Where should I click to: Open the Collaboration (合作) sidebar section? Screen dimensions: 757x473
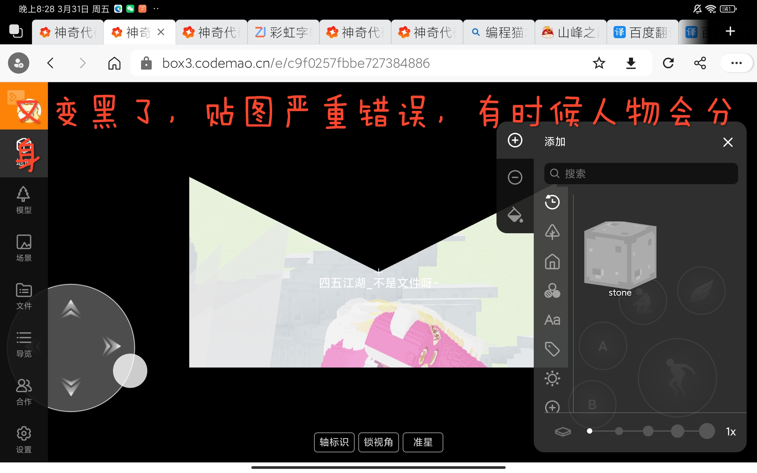[x=24, y=392]
